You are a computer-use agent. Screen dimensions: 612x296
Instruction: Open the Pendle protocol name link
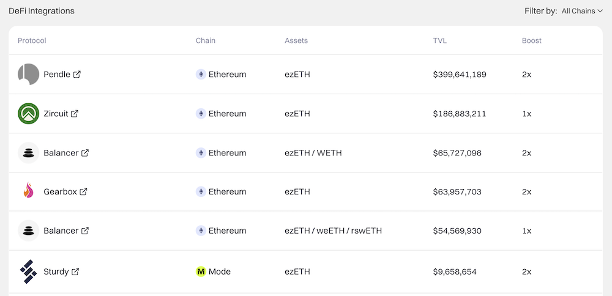pos(57,74)
